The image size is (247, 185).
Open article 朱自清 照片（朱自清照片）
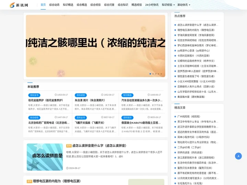click(90, 100)
